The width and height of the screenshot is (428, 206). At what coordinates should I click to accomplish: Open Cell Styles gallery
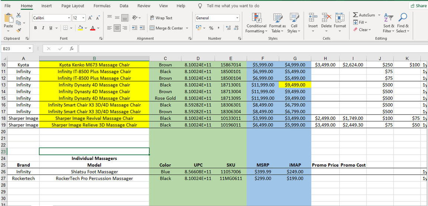point(294,23)
